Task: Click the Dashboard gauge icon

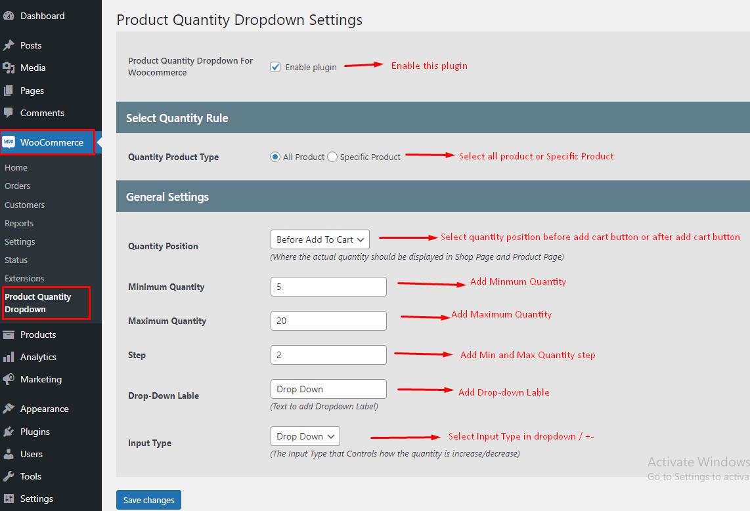Action: point(9,16)
